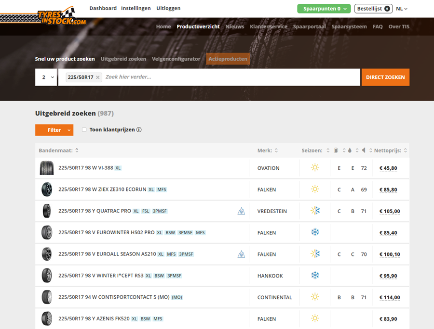Enable Toon klantprijzen checkbox
This screenshot has width=434, height=329.
(x=84, y=130)
